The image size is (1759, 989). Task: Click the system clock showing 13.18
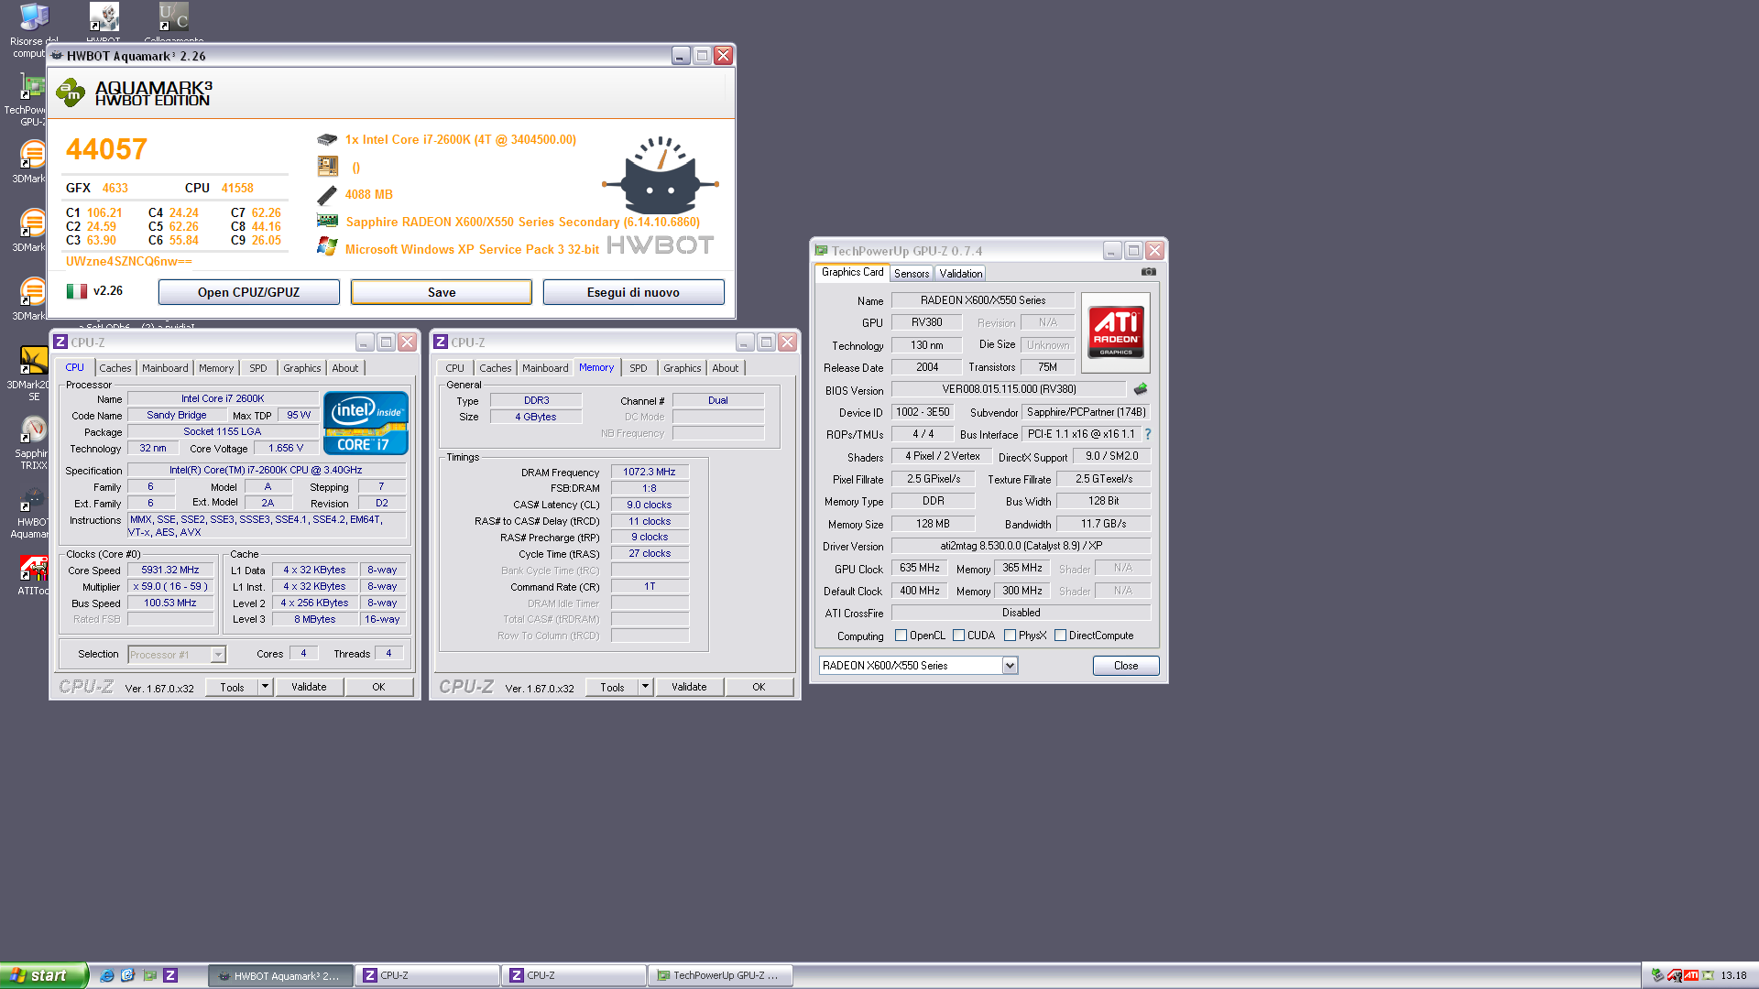click(1733, 976)
